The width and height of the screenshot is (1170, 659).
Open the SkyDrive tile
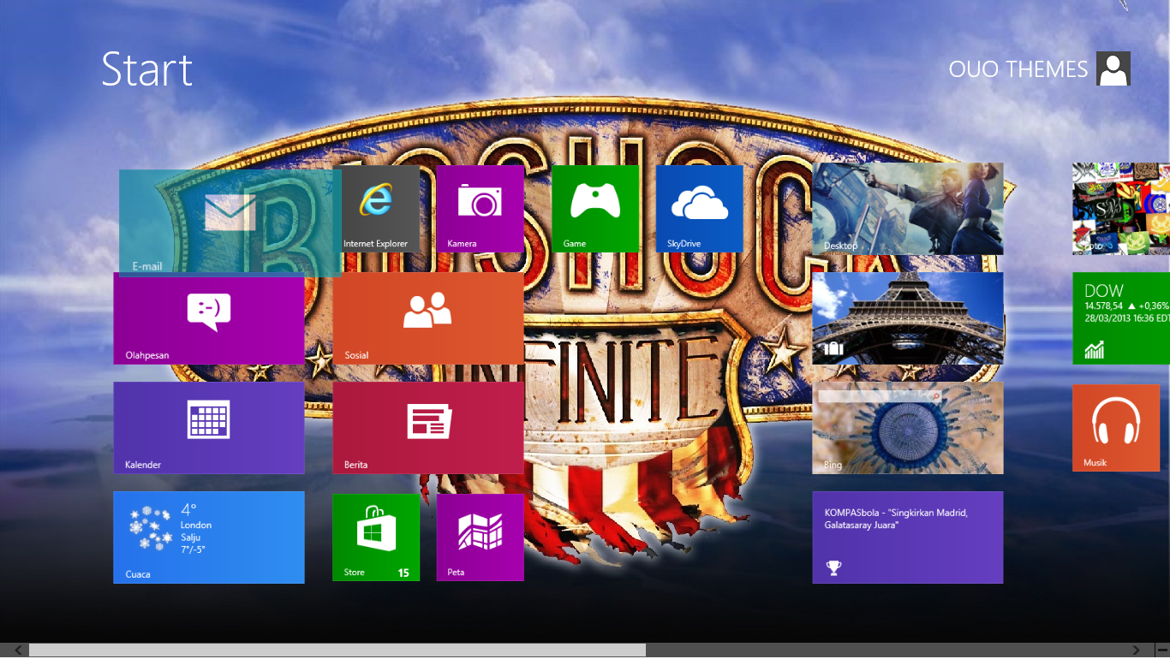pos(699,209)
